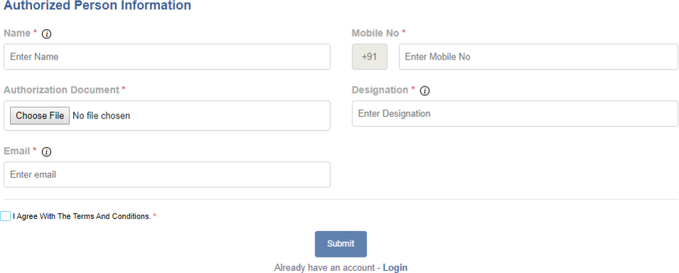The height and width of the screenshot is (273, 679).
Task: Open the info tooltip icon beside Email
Action: [x=46, y=152]
